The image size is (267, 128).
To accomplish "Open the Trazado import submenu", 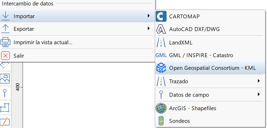I will [210, 81].
